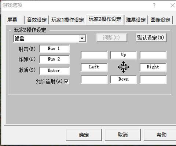Image resolution: width=176 pixels, height=146 pixels.
Task: Click the empty up-left diagonal key field
Action: (x=94, y=55)
